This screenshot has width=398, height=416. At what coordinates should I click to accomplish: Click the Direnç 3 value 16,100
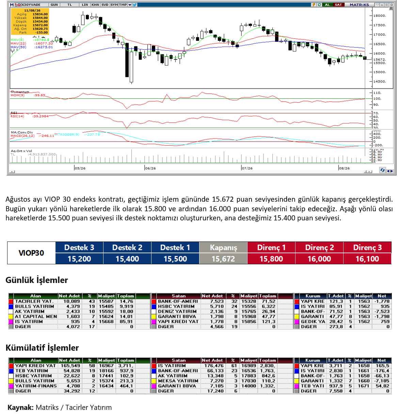tap(367, 259)
